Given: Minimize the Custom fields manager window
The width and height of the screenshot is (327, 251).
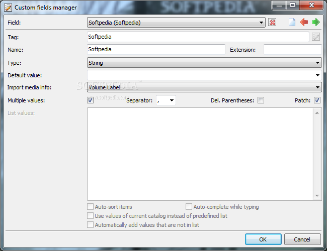Looking at the screenshot, I should tap(279, 5).
